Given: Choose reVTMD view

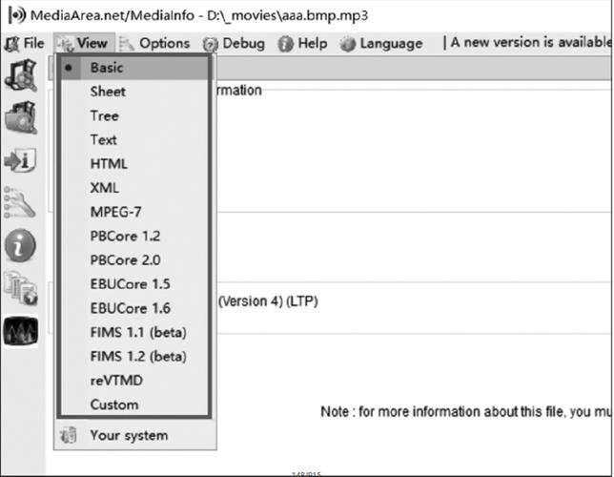Looking at the screenshot, I should pos(134,381).
